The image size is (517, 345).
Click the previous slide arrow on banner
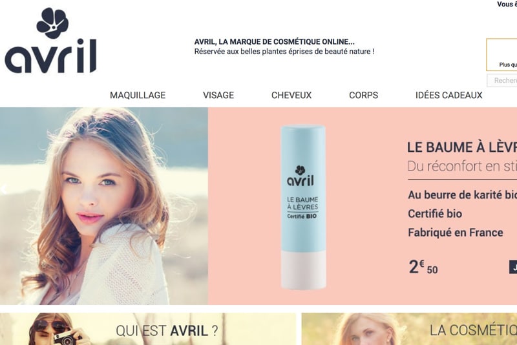coord(4,189)
